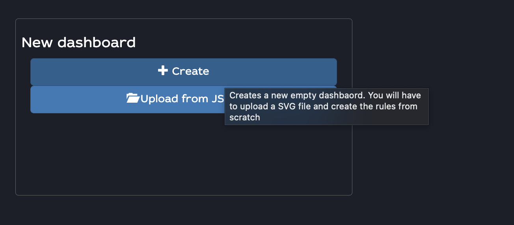514x225 pixels.
Task: Click the word 'scratch' in tooltip
Action: tap(245, 117)
